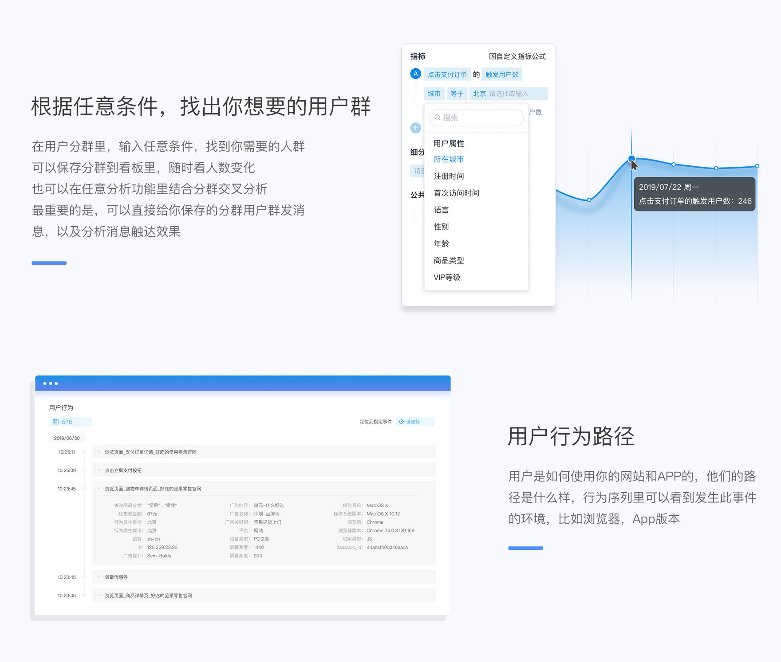The width and height of the screenshot is (781, 662).
Task: Click the 北京 selected value
Action: point(479,94)
